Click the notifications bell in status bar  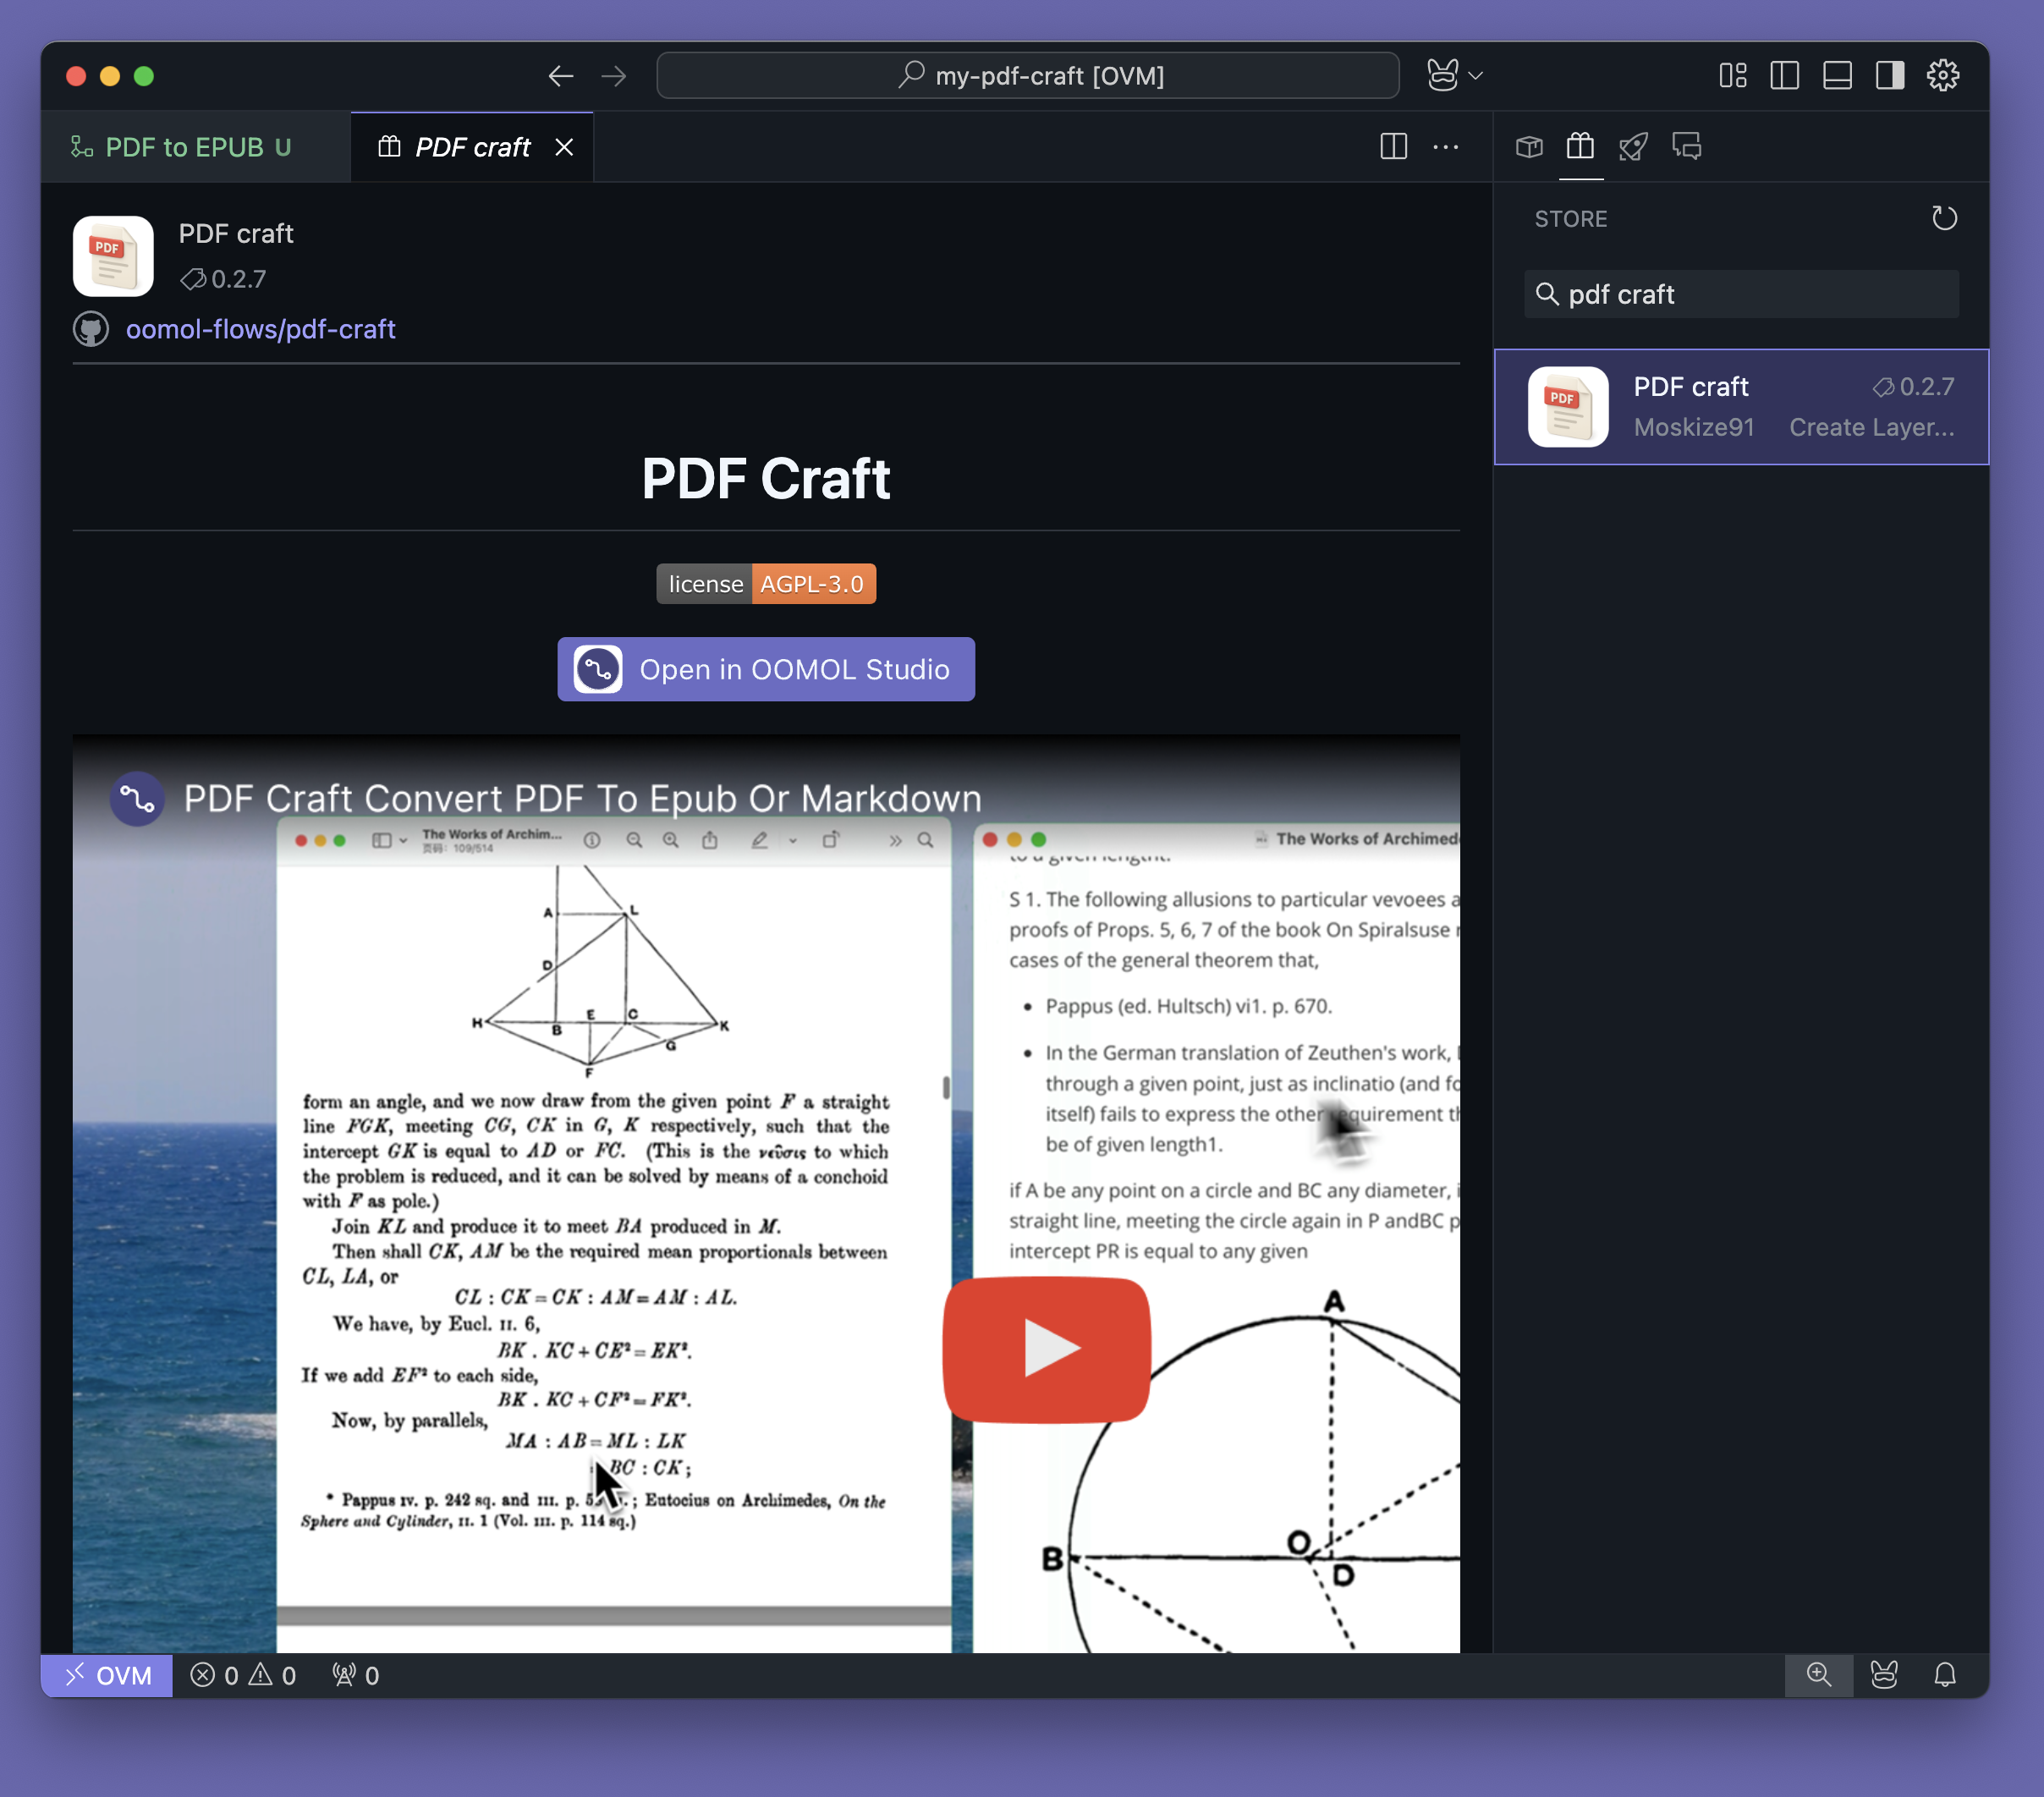(x=1944, y=1674)
